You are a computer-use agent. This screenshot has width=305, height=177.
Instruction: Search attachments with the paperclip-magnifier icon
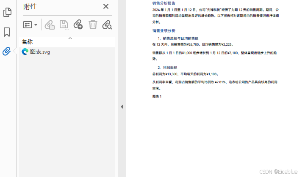(107, 25)
